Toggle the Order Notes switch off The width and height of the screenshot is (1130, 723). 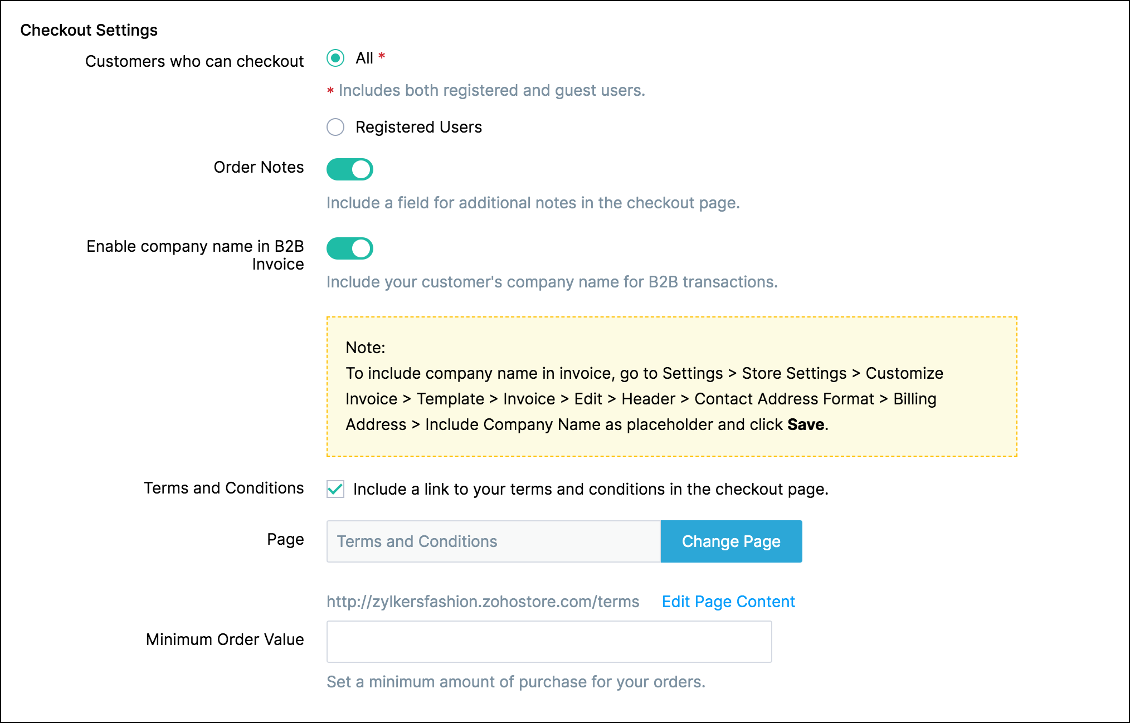pyautogui.click(x=349, y=169)
